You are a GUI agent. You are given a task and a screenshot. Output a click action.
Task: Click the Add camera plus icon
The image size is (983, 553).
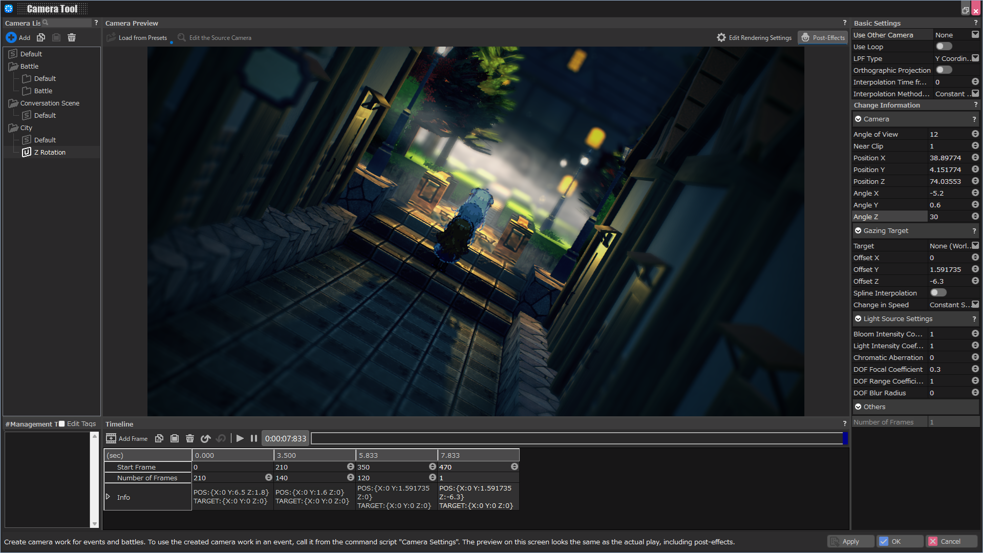pos(11,37)
